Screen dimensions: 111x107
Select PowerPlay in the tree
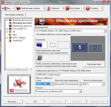18,41
